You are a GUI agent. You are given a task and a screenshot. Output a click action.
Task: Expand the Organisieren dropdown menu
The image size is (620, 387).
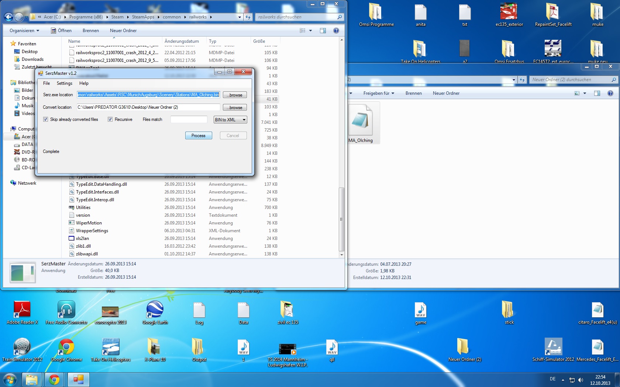(24, 31)
